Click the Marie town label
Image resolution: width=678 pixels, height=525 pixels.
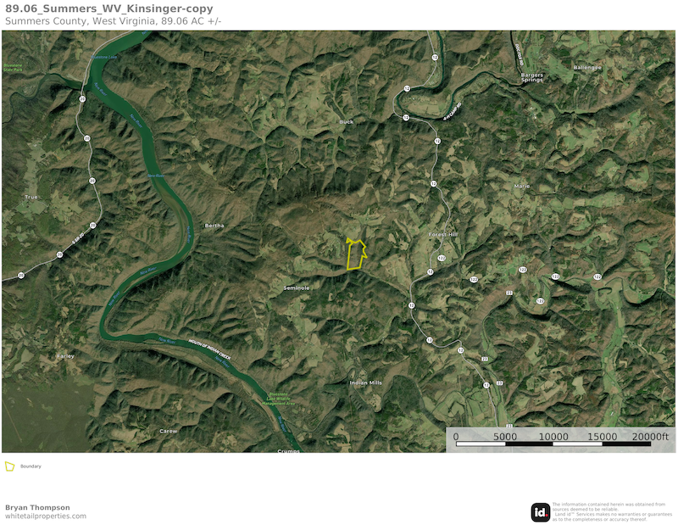[x=522, y=186]
